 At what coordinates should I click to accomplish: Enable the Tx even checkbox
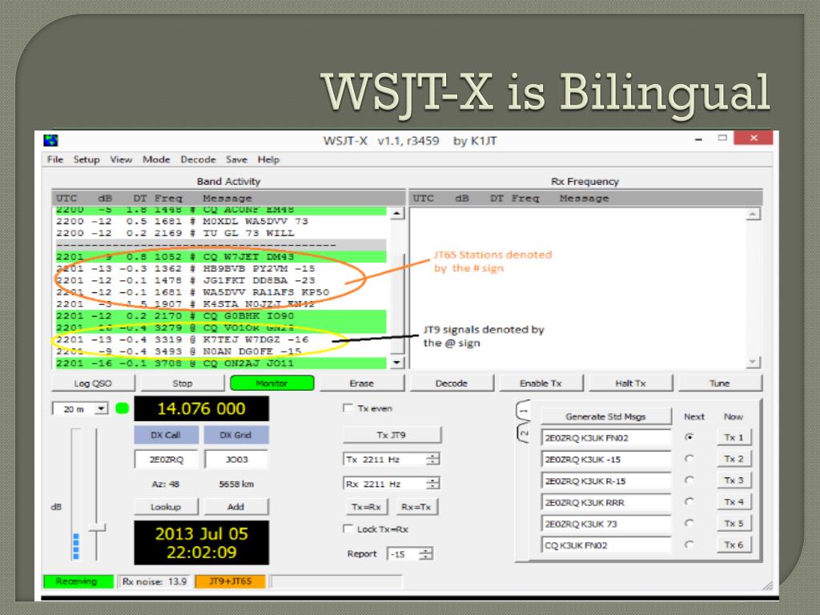[348, 408]
